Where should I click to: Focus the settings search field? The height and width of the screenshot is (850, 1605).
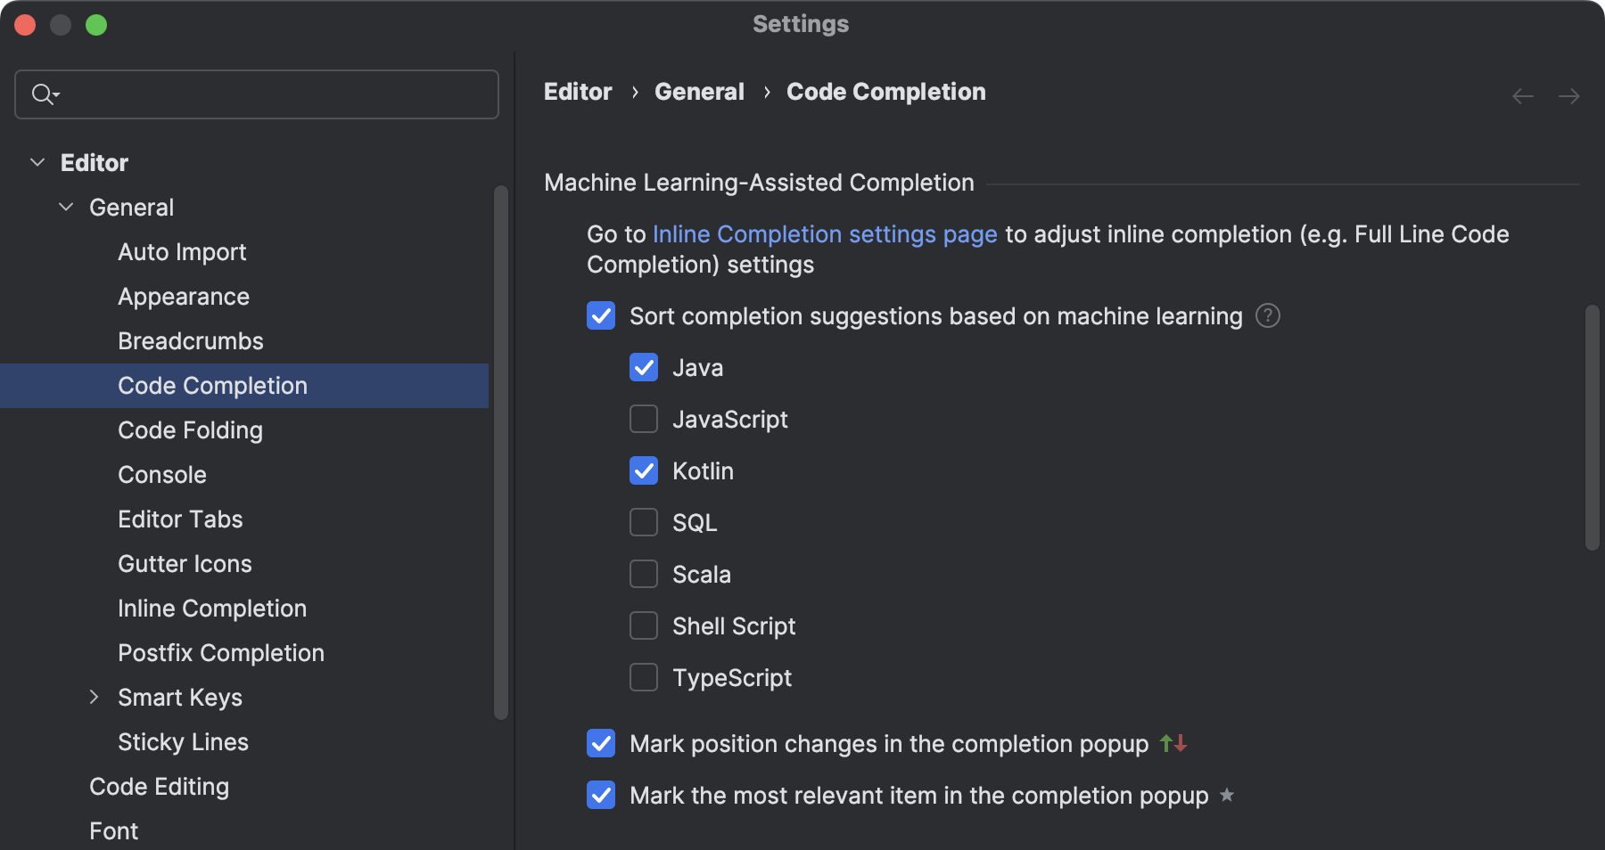click(267, 94)
